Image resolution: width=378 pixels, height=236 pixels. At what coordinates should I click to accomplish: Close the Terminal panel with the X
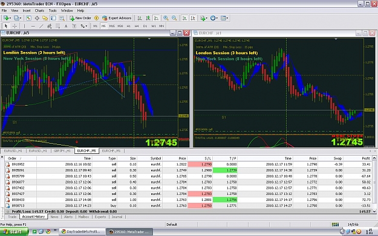(2, 157)
